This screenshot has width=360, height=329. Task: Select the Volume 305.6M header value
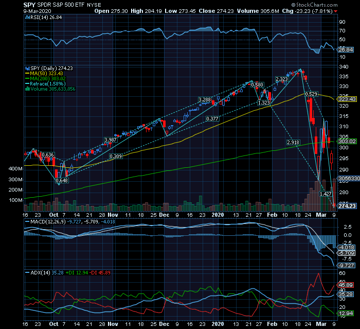258,11
